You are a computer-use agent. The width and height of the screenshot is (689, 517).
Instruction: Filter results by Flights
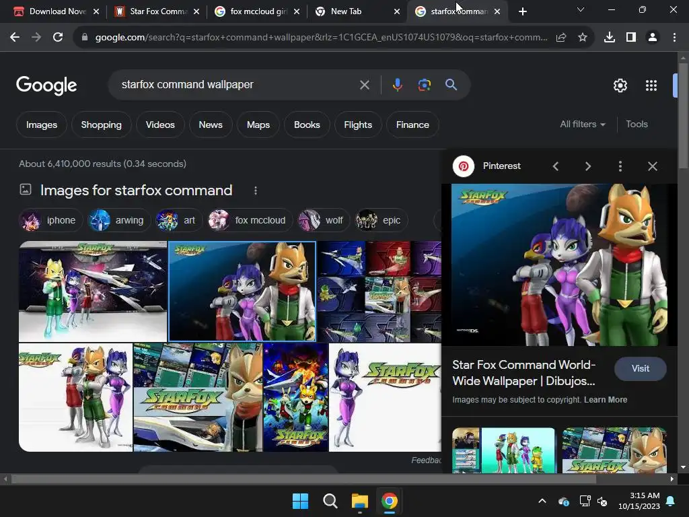[x=358, y=125]
